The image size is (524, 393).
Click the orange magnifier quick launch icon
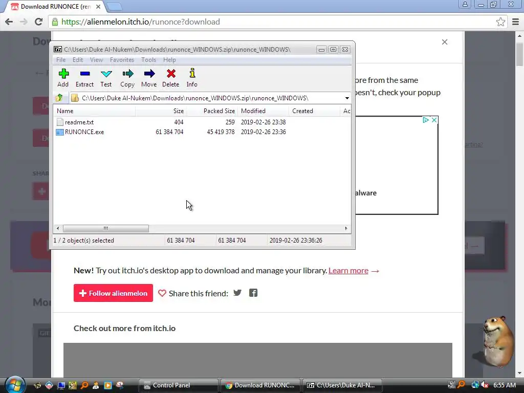[84, 385]
